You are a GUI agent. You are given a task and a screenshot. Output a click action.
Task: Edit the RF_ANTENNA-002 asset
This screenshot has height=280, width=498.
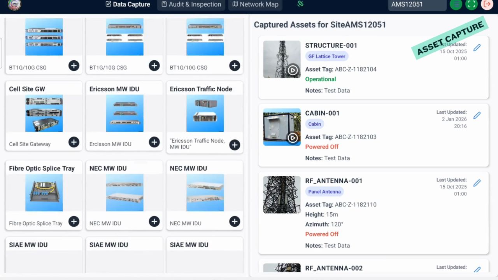click(x=477, y=269)
